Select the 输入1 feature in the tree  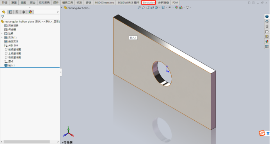[x=10, y=65]
